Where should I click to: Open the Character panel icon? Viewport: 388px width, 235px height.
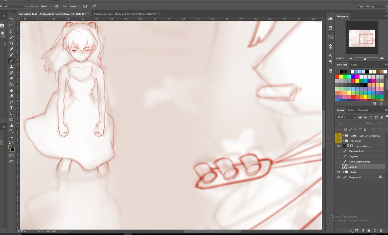(x=330, y=56)
